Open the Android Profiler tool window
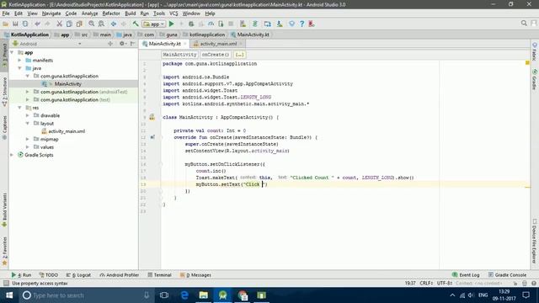The image size is (539, 303). 120,275
